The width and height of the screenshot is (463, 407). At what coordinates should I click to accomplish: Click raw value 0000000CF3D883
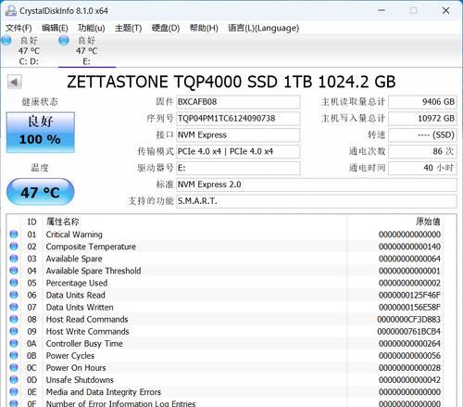tap(408, 320)
